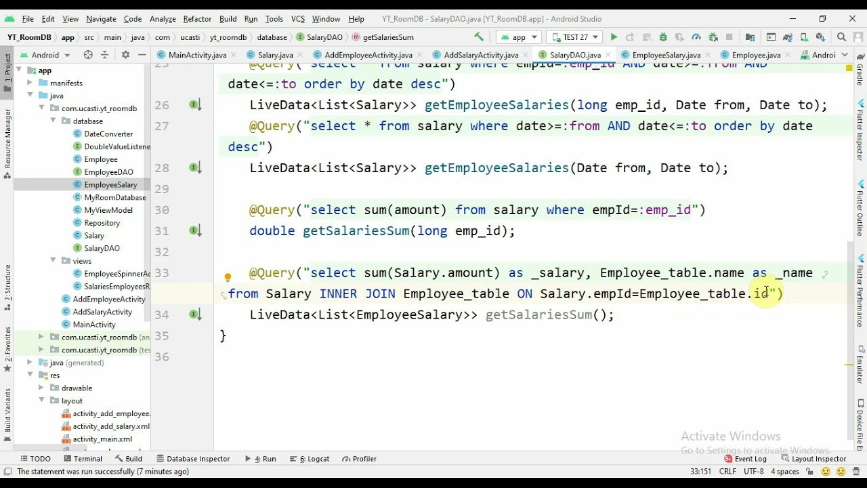
Task: Collapse the database folder
Action: 53,121
